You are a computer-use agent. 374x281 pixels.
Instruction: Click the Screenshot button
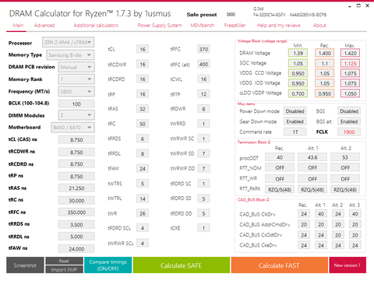[x=25, y=265]
